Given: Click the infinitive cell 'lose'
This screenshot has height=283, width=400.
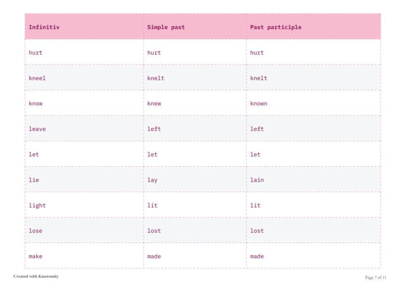Looking at the screenshot, I should point(36,231).
